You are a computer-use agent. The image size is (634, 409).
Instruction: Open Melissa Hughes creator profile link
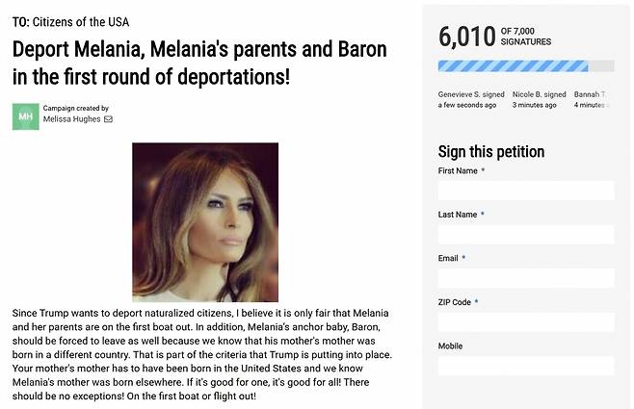71,120
